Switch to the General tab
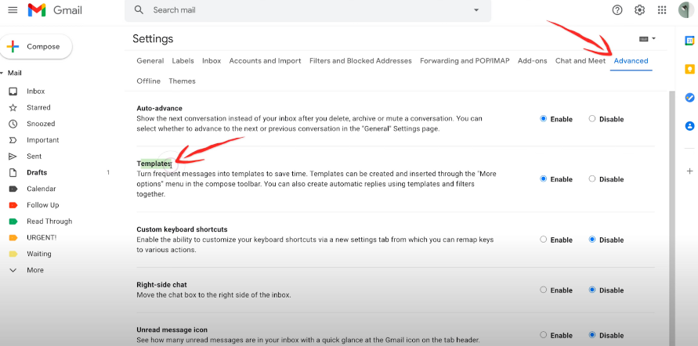Viewport: 698px width, 346px height. coord(150,61)
